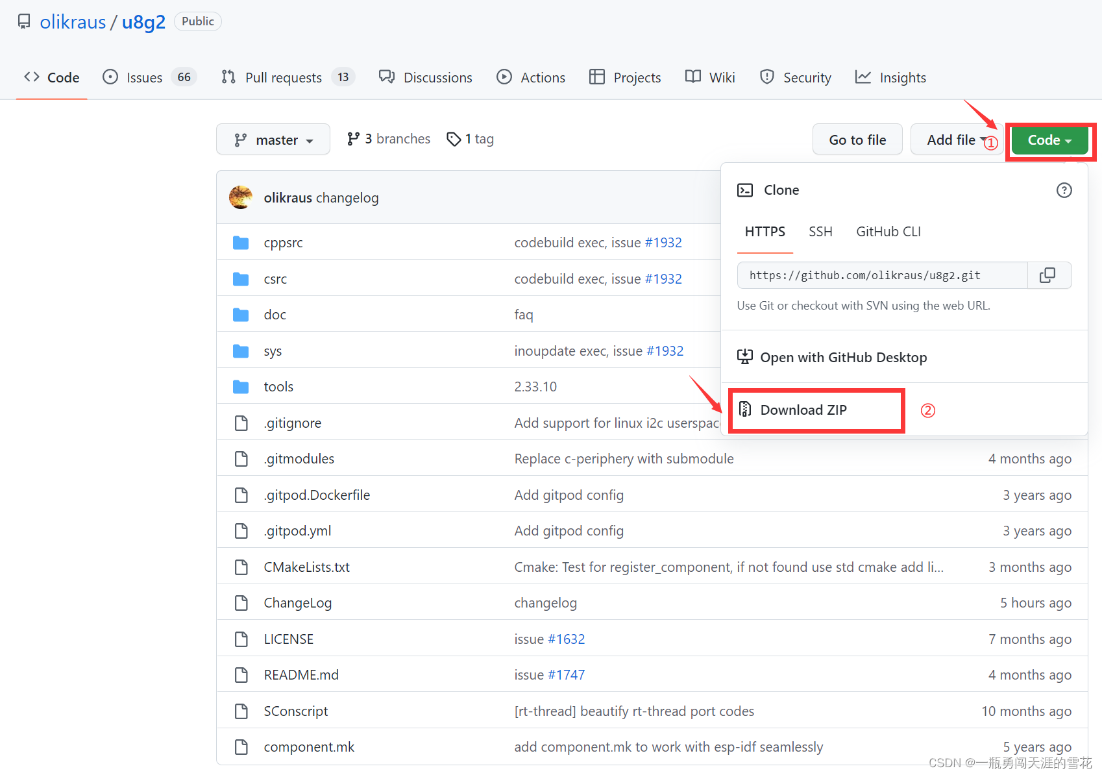Open the Add file dropdown

[x=957, y=140]
